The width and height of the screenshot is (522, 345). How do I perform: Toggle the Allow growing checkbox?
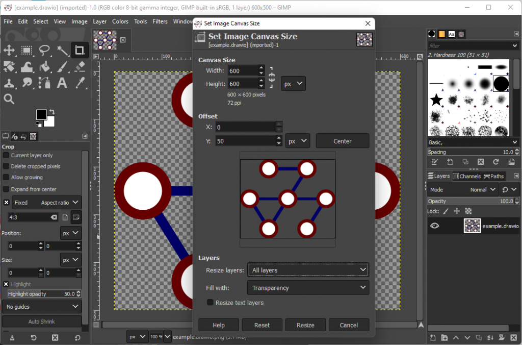[x=6, y=177]
